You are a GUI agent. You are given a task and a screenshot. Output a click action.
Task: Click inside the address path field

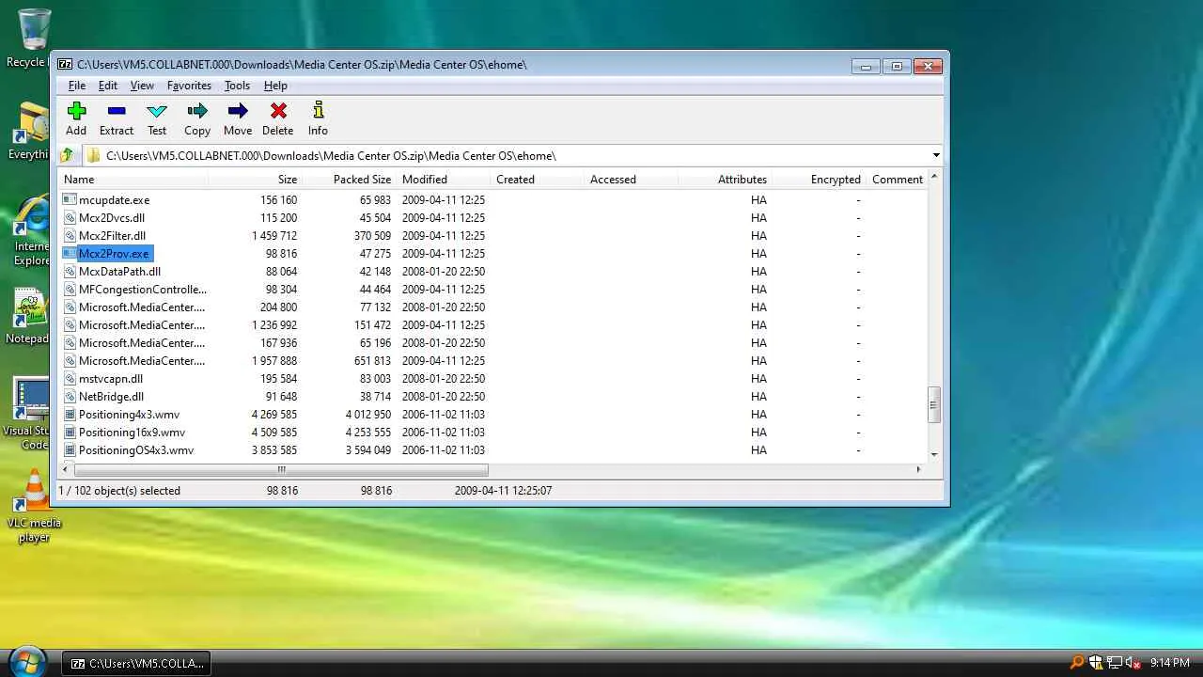click(x=513, y=156)
